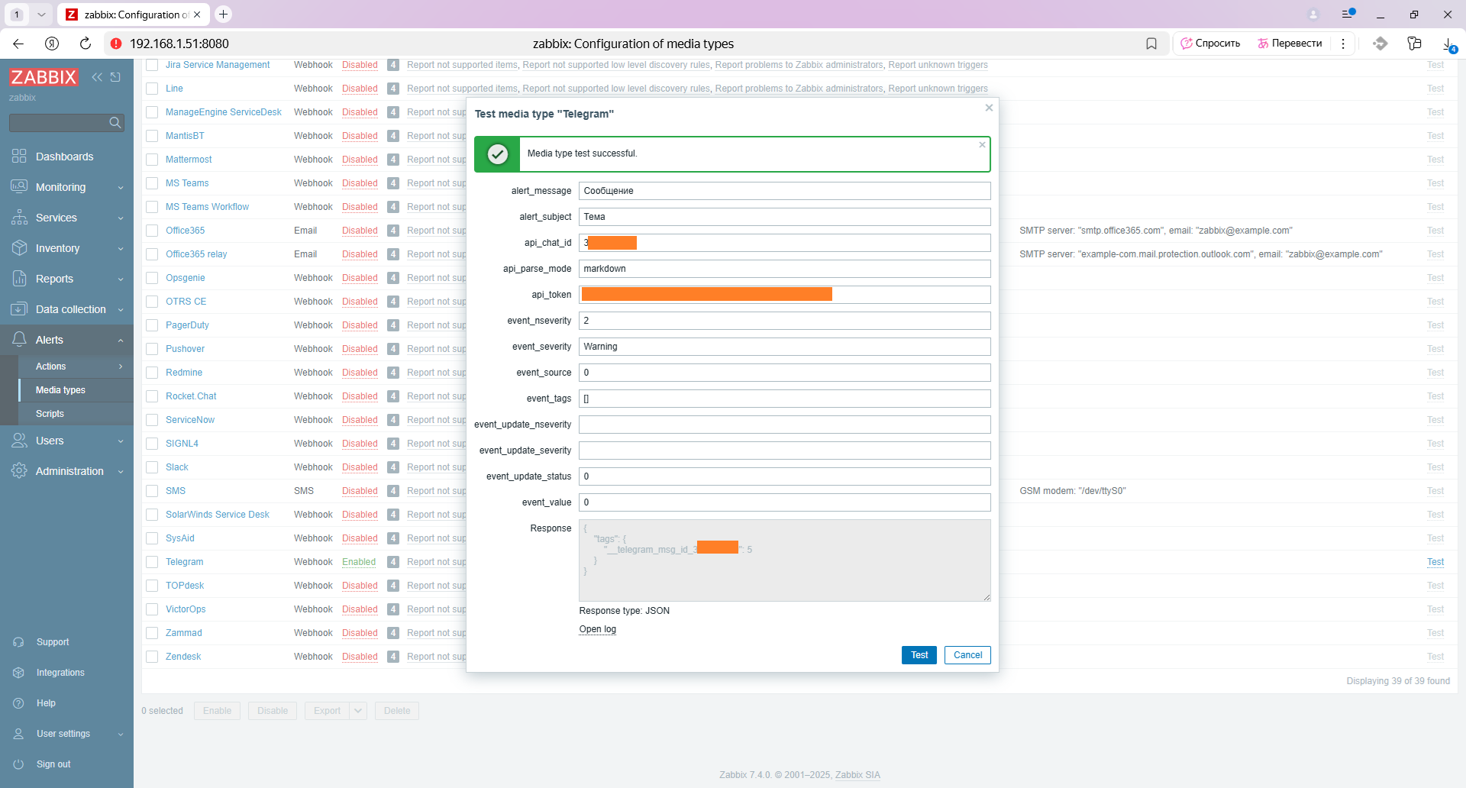Dismiss the success message with its X
This screenshot has height=788, width=1466.
[x=982, y=144]
